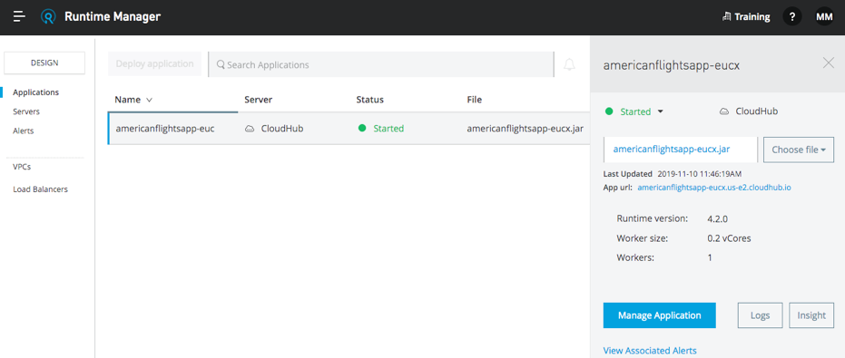
Task: Click View Associated Alerts link
Action: click(x=650, y=351)
